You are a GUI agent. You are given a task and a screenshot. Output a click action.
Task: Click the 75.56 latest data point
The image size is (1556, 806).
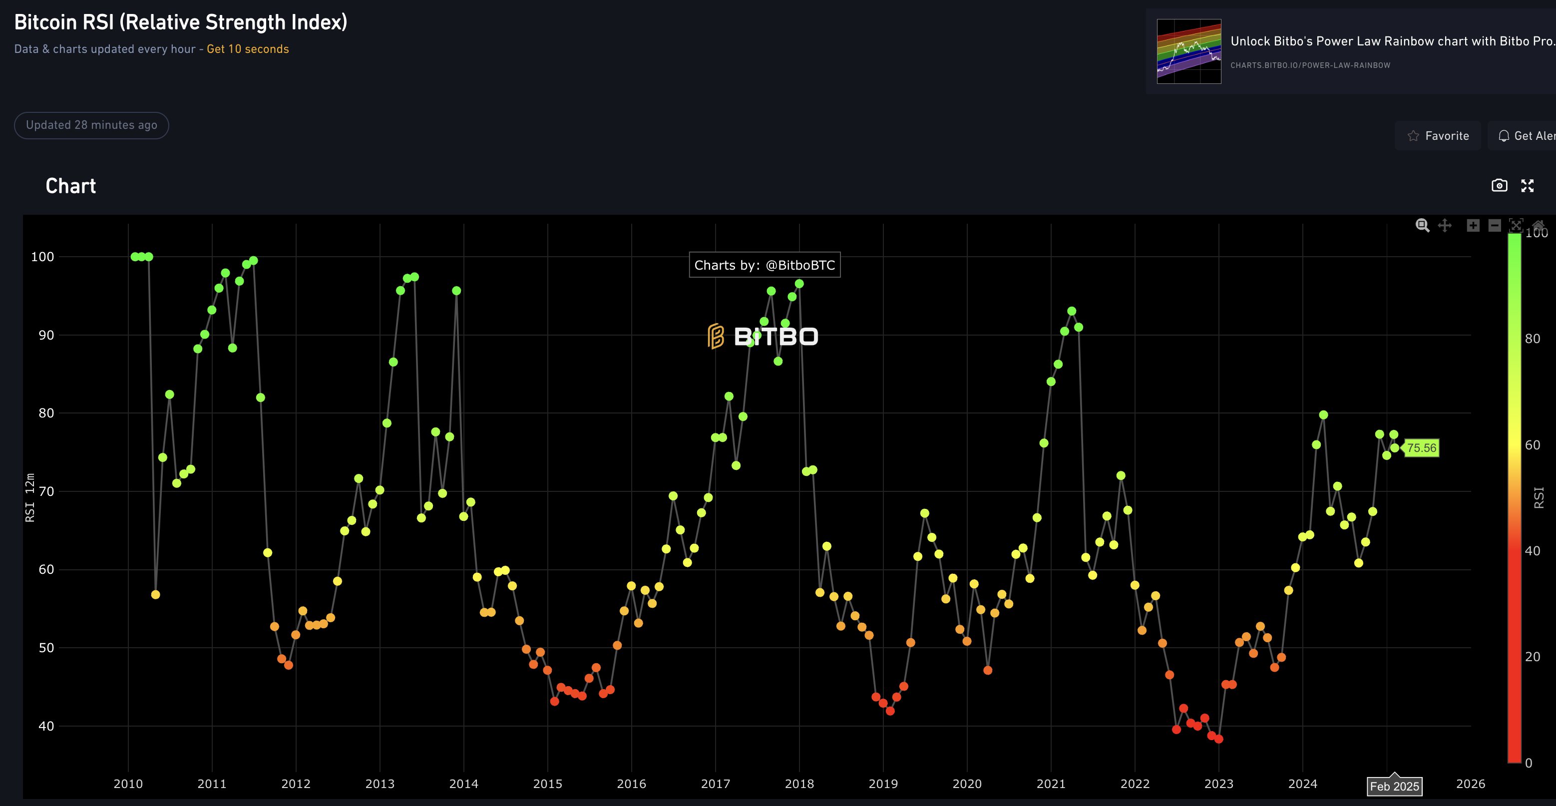pyautogui.click(x=1395, y=448)
